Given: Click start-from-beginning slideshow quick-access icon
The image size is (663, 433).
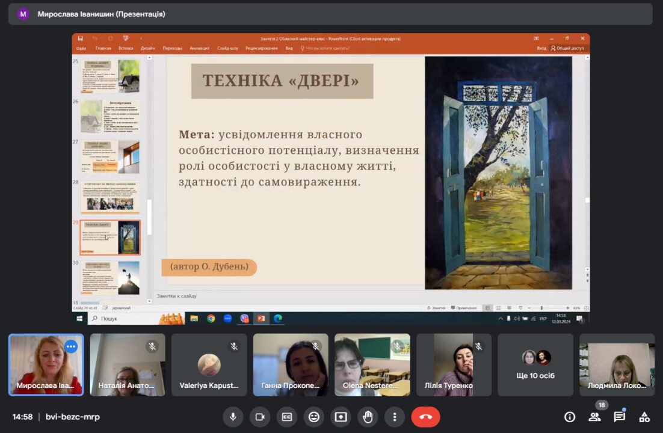Looking at the screenshot, I should coord(126,38).
